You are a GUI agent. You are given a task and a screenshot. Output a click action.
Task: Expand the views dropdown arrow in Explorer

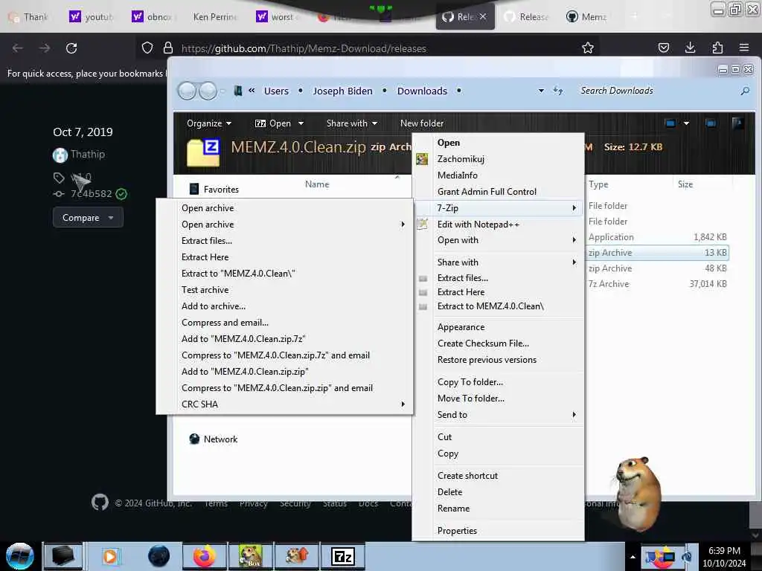pos(686,123)
